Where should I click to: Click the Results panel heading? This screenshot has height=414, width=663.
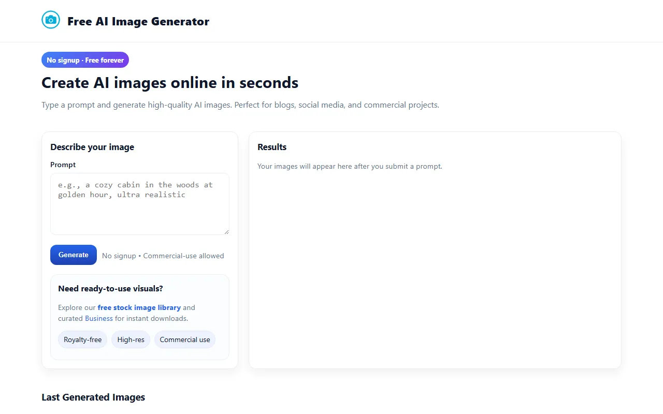click(272, 147)
